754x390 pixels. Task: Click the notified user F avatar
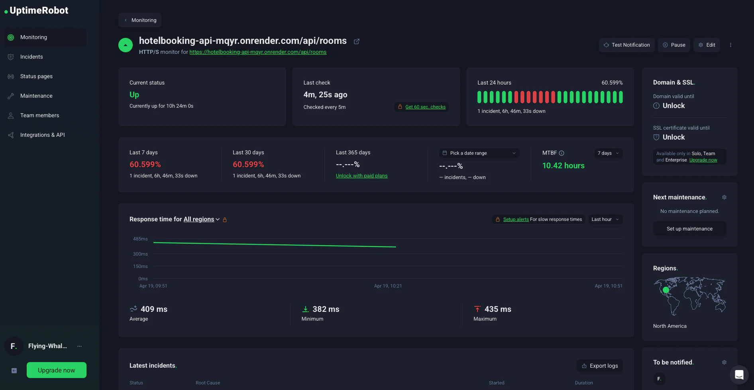tap(659, 379)
